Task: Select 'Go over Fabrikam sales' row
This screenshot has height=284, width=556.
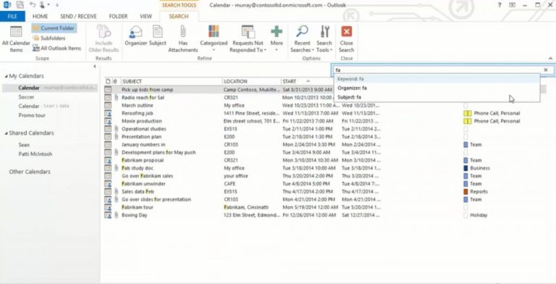Action: click(148, 176)
